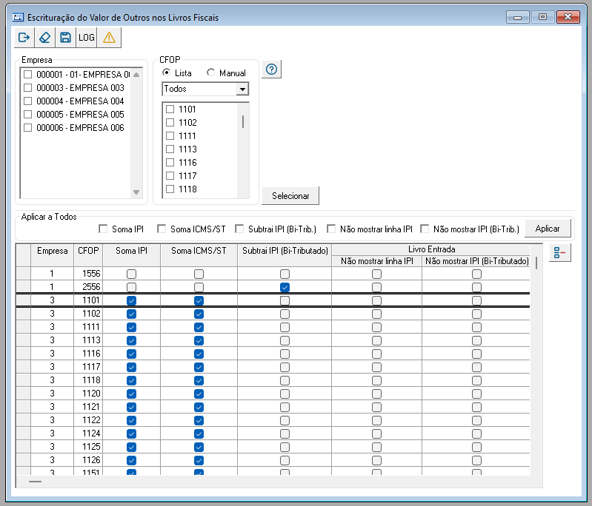The width and height of the screenshot is (592, 506).
Task: Check company 000005 - EMPRESA 005
Action: 27,114
